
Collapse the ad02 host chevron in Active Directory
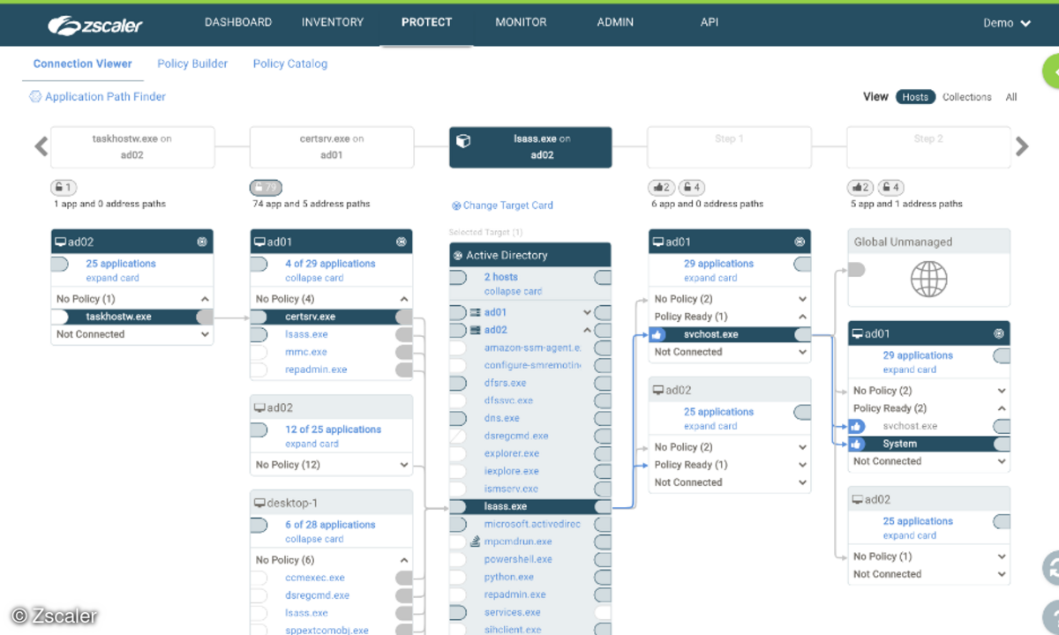click(x=587, y=330)
